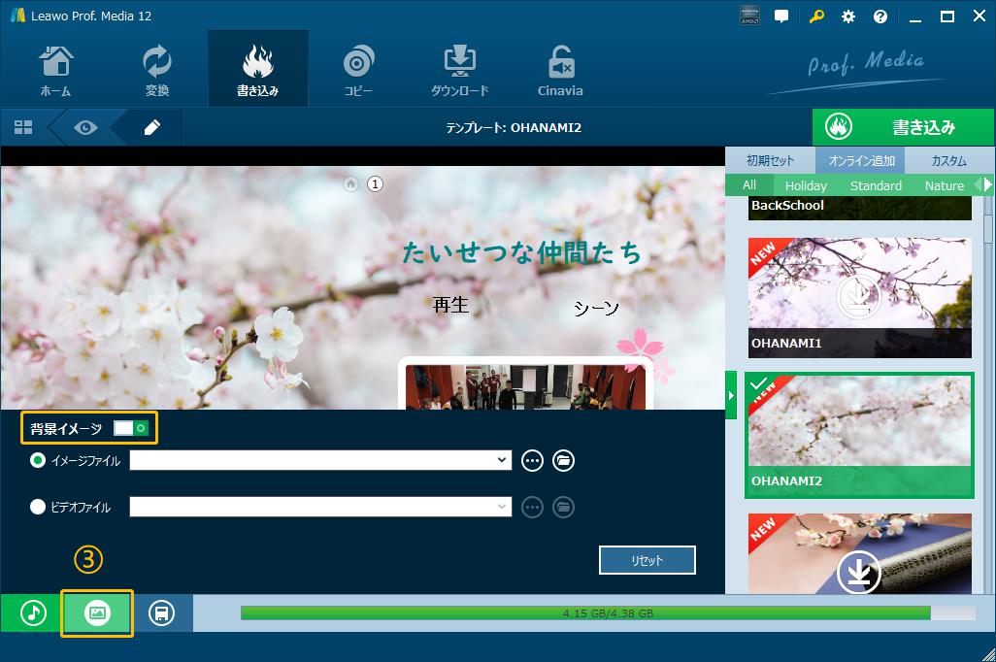Browse for image file with ellipsis icon

(532, 460)
